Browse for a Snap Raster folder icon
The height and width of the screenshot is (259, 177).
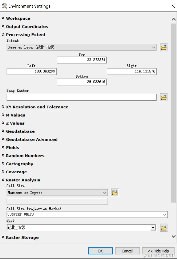[x=164, y=97]
